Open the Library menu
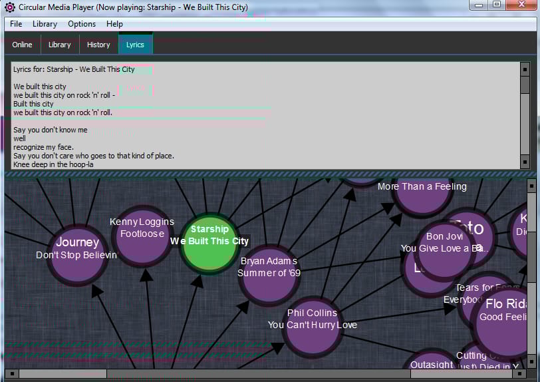 point(45,24)
